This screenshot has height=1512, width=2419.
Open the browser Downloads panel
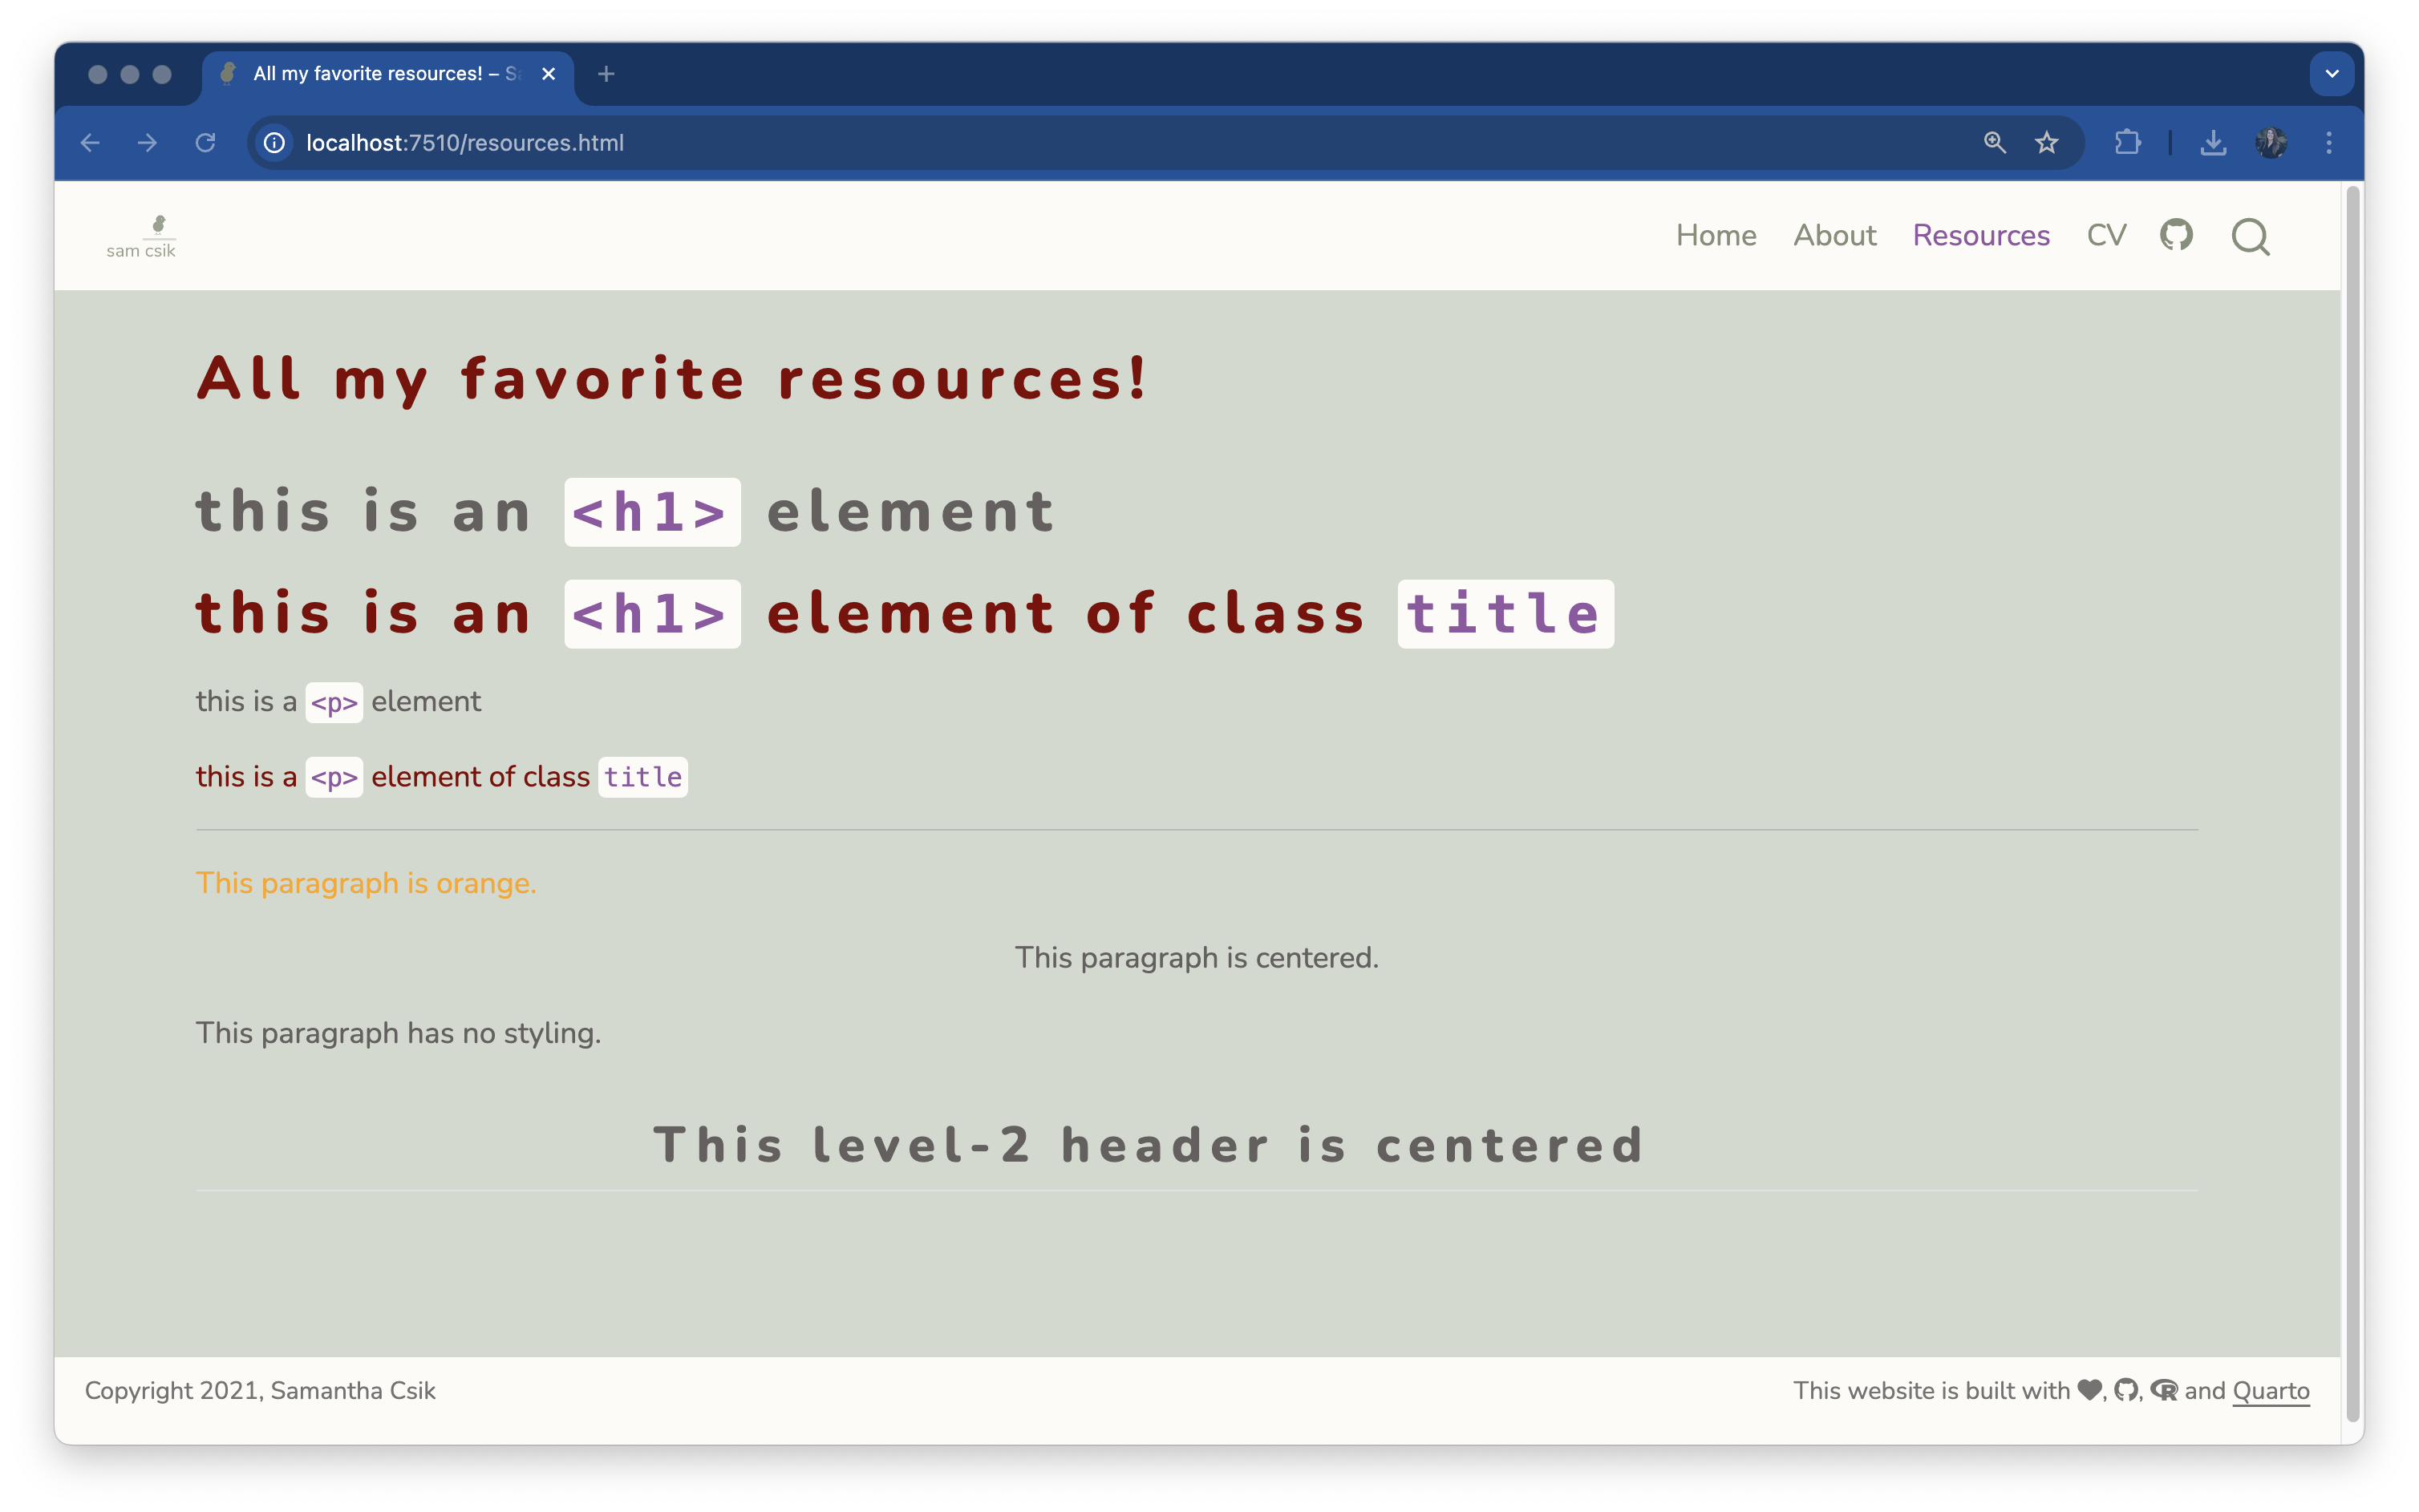[2213, 142]
